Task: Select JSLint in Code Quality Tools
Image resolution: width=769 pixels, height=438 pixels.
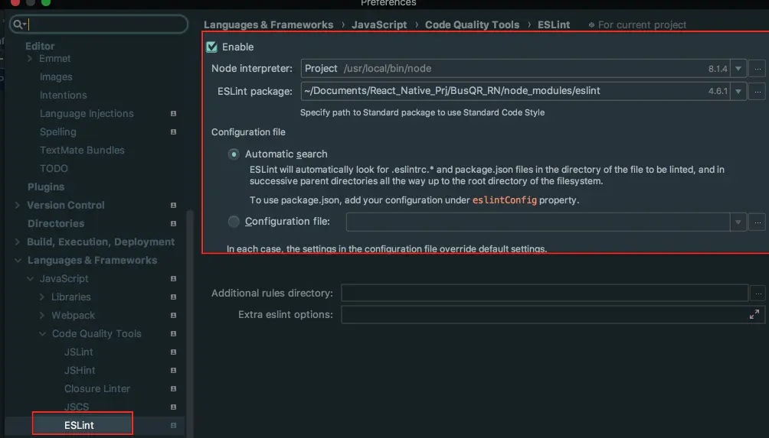Action: click(78, 352)
